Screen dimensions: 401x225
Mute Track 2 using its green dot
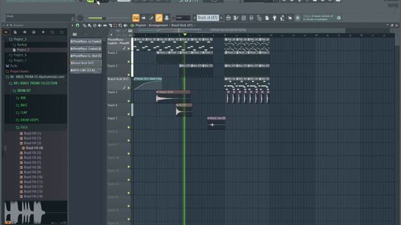(128, 62)
